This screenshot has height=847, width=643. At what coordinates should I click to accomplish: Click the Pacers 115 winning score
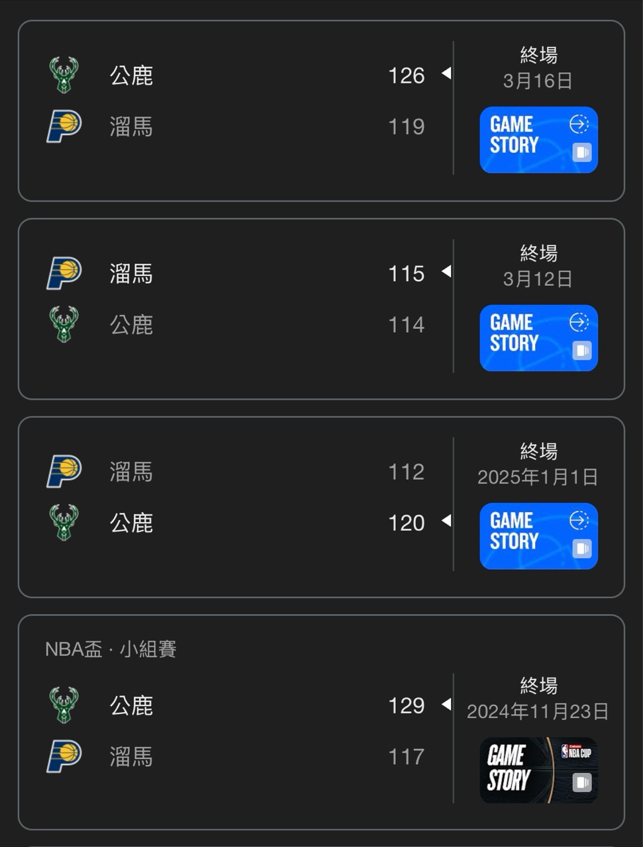pos(406,273)
